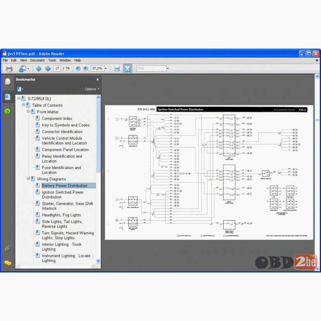Open the File menu
This screenshot has height=321, width=321.
pos(5,60)
